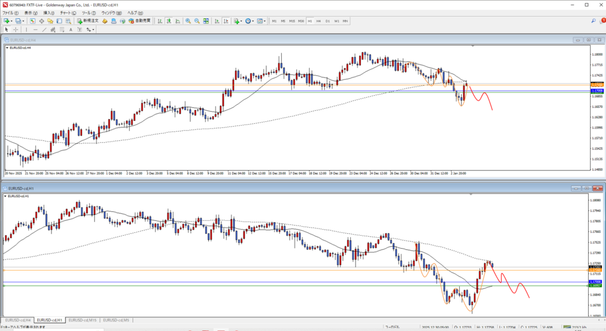Select the crosshair cursor tool
The image size is (606, 331).
coord(16,29)
